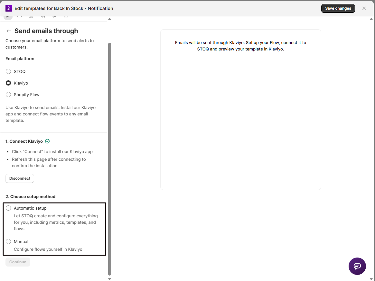375x281 pixels.
Task: Click 'Configure flows yourself in Klaviyo' description
Action: (x=48, y=249)
